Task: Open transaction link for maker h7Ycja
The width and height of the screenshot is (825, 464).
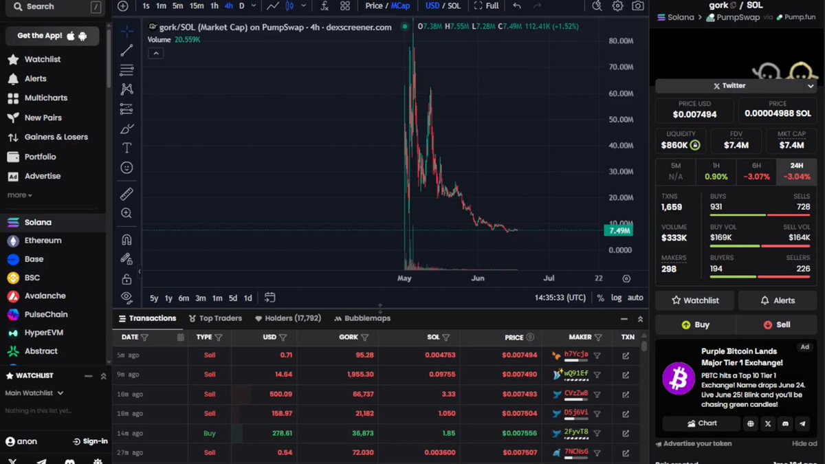Action: click(x=626, y=356)
